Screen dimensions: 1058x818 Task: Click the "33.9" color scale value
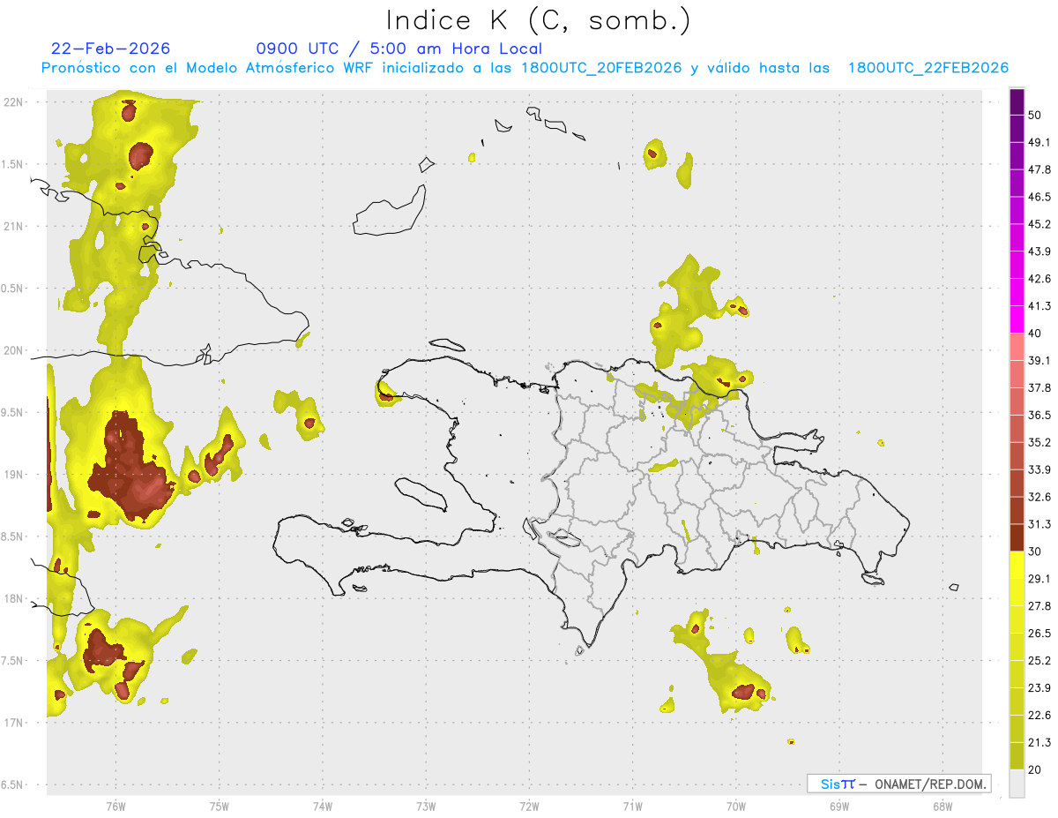[1039, 469]
